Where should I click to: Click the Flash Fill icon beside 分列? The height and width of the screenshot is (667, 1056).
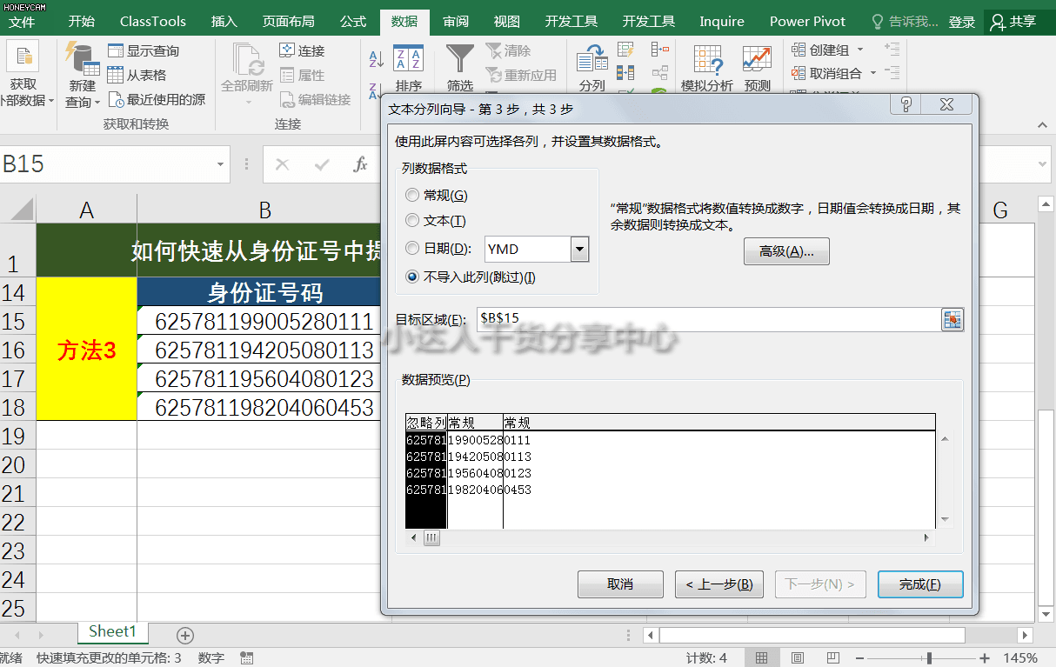tap(625, 50)
